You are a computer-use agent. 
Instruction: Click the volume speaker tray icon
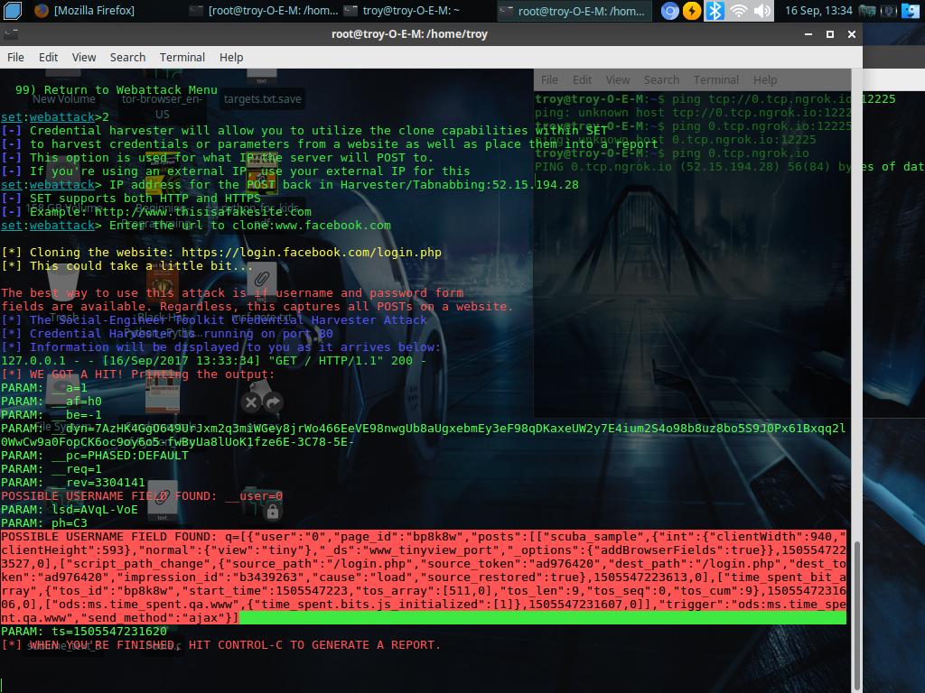pyautogui.click(x=762, y=11)
